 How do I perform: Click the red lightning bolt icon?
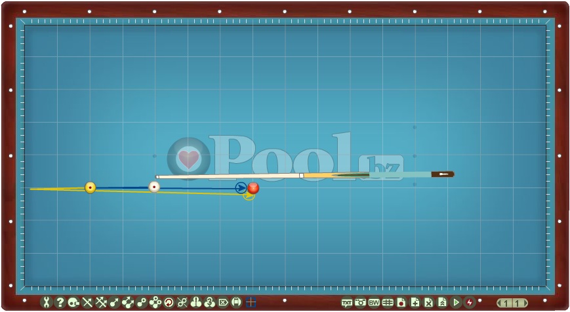click(470, 302)
